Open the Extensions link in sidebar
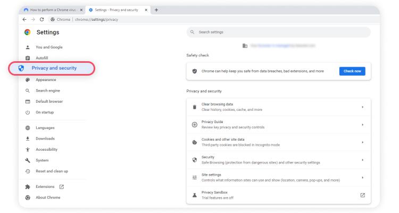The image size is (399, 213). [x=45, y=187]
